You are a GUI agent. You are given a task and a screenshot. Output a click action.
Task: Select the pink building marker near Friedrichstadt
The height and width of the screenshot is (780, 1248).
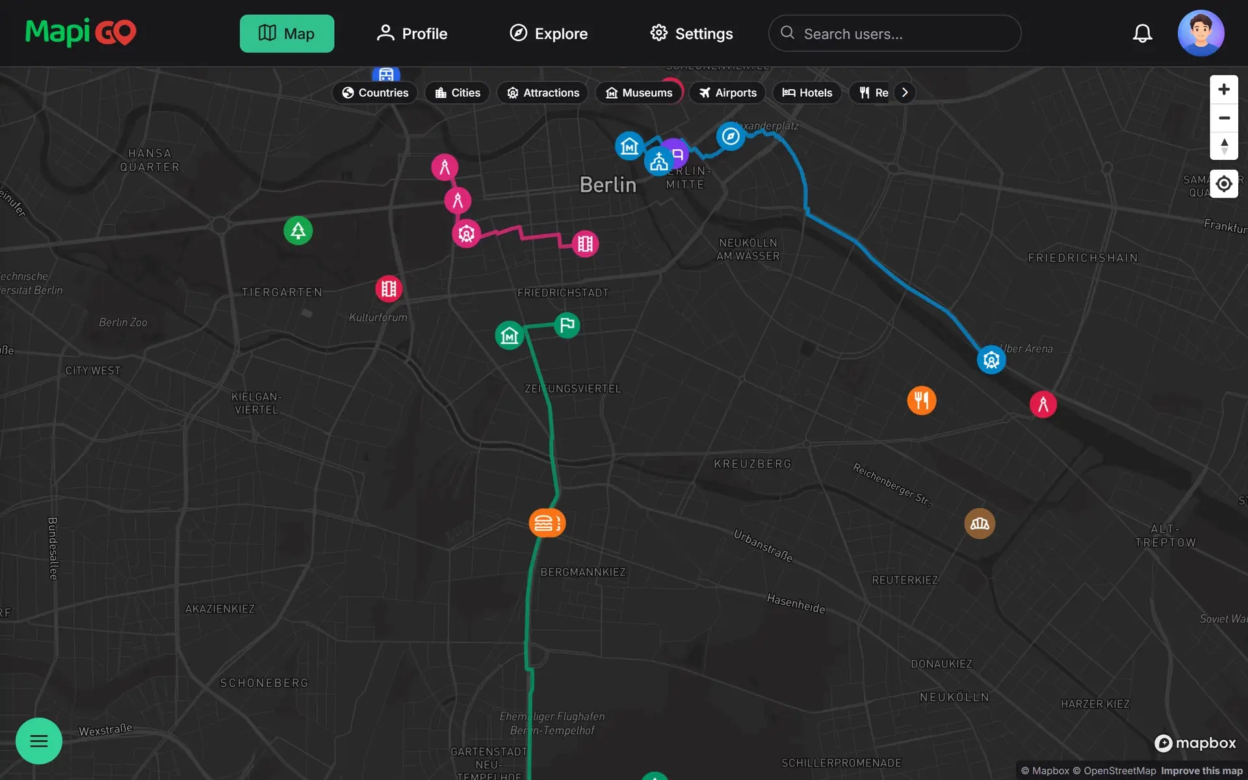tap(585, 244)
